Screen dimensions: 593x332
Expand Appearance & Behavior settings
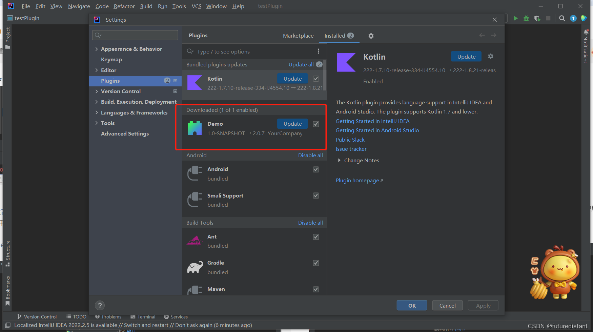click(97, 49)
